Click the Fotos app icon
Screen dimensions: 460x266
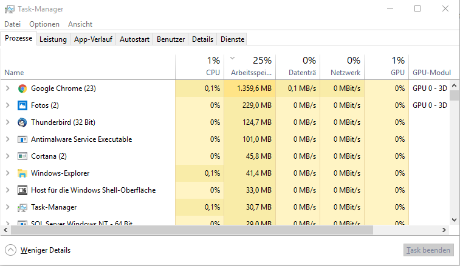tap(22, 105)
